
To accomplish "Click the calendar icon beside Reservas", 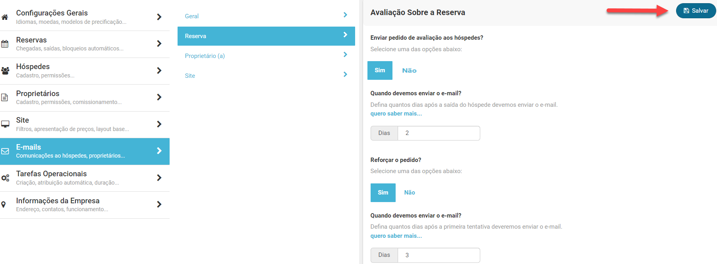I will tap(5, 44).
